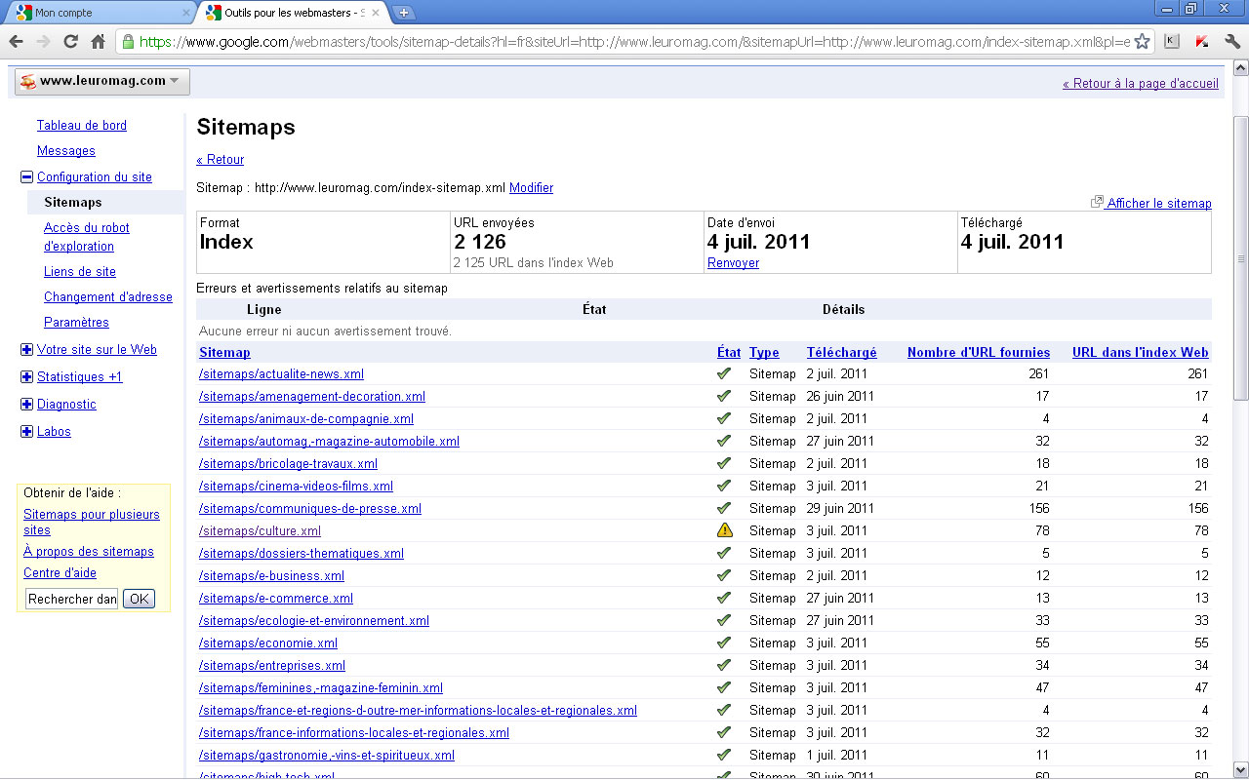
Task: Sort by Nombre d'URL fournies column
Action: pos(978,353)
